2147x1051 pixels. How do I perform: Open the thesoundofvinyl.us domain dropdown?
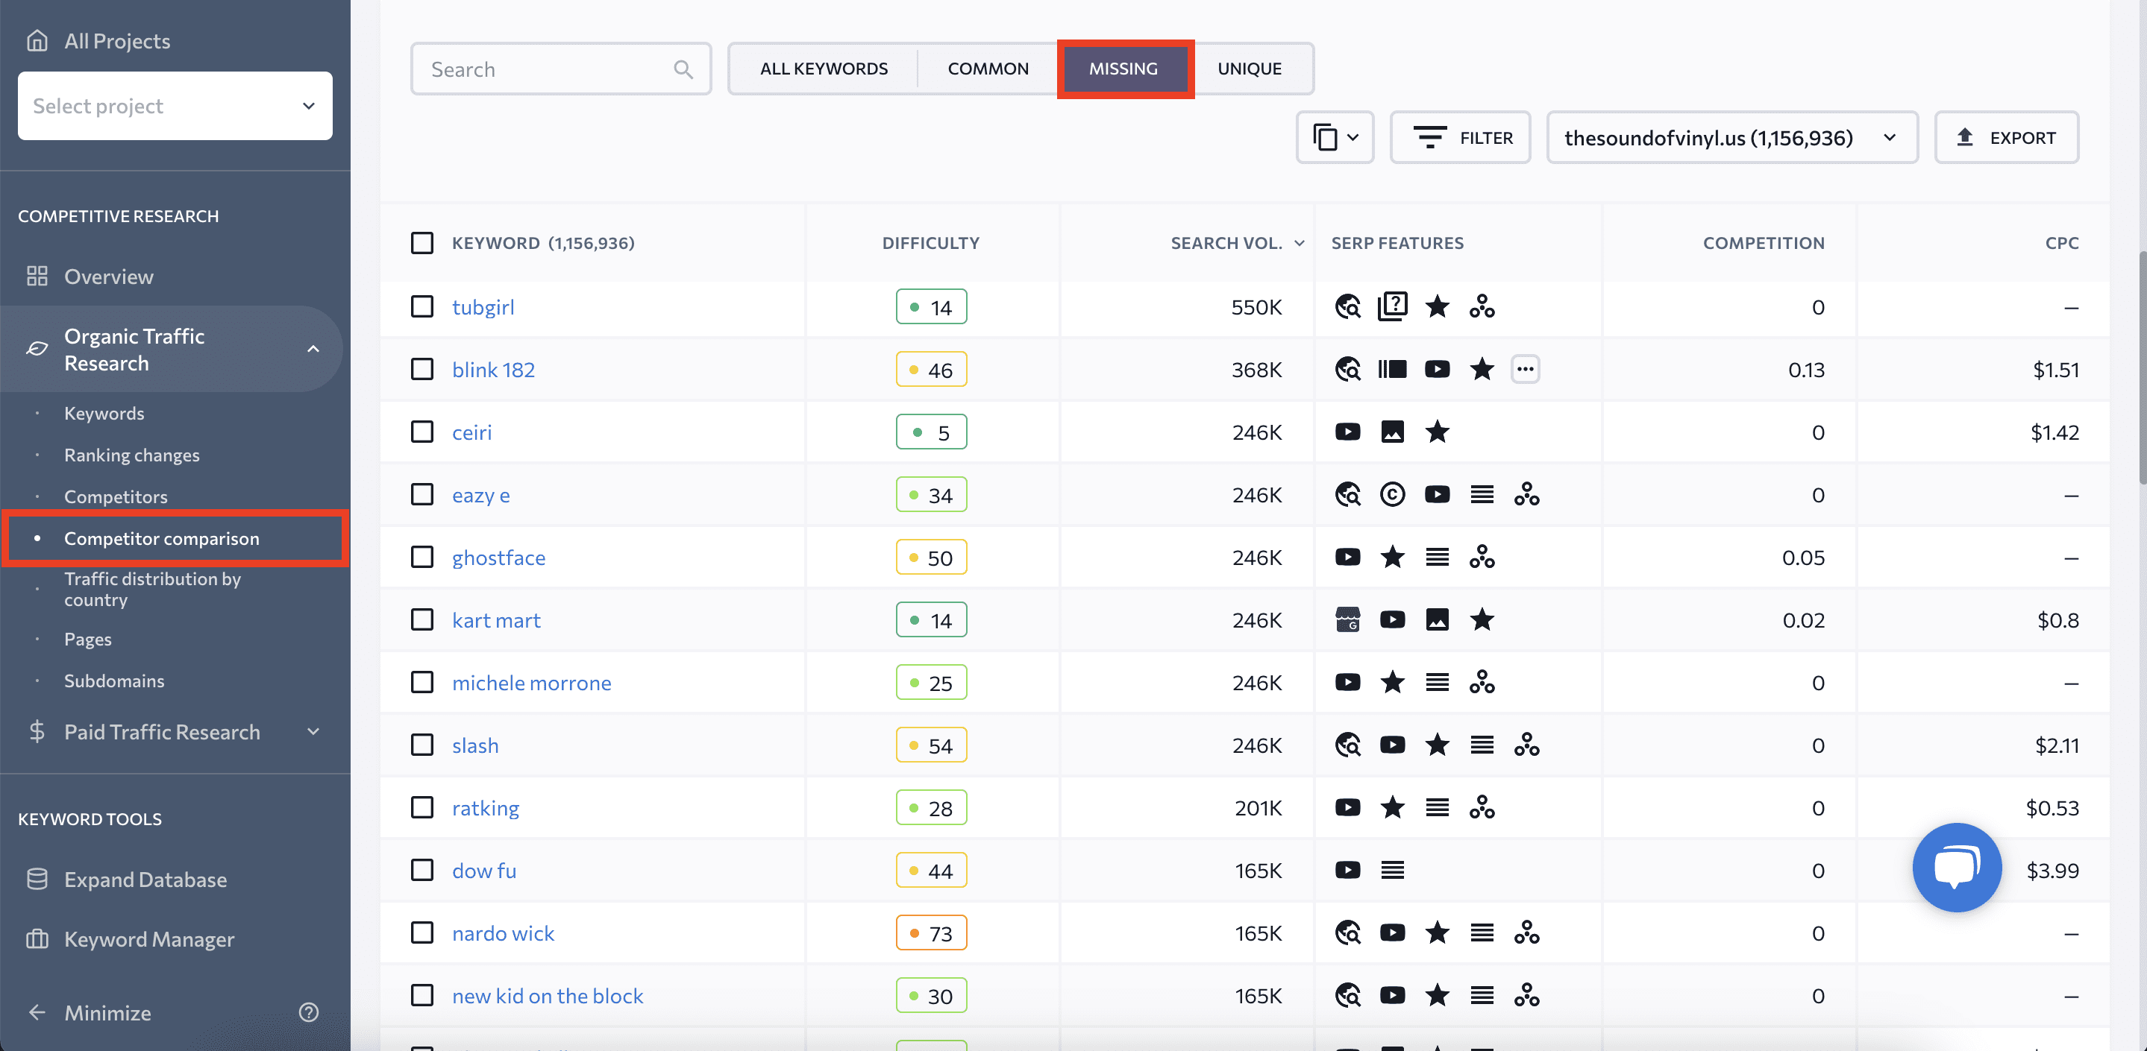click(1732, 136)
